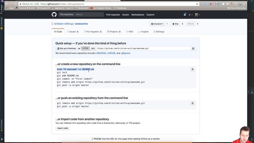Star the repository
This screenshot has height=143, width=254.
pos(175,24)
